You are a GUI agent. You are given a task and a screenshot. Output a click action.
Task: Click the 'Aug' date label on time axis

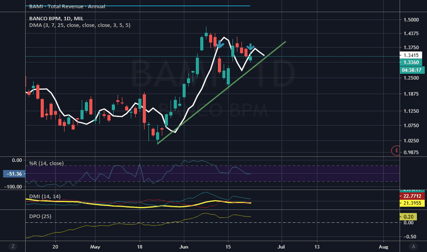[x=383, y=247]
